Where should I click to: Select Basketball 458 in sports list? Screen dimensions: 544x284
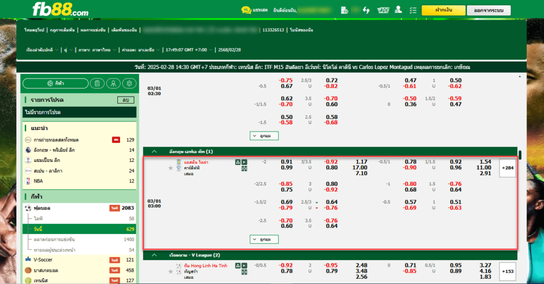pyautogui.click(x=80, y=270)
